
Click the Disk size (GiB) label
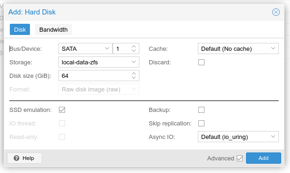pyautogui.click(x=30, y=76)
